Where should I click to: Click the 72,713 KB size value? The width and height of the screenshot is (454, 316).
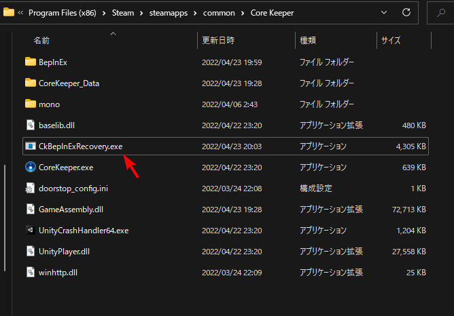[409, 210]
